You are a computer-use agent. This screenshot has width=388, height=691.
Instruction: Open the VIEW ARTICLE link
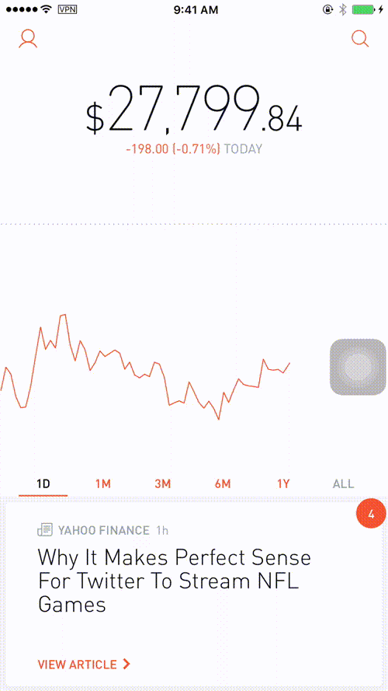coord(84,664)
